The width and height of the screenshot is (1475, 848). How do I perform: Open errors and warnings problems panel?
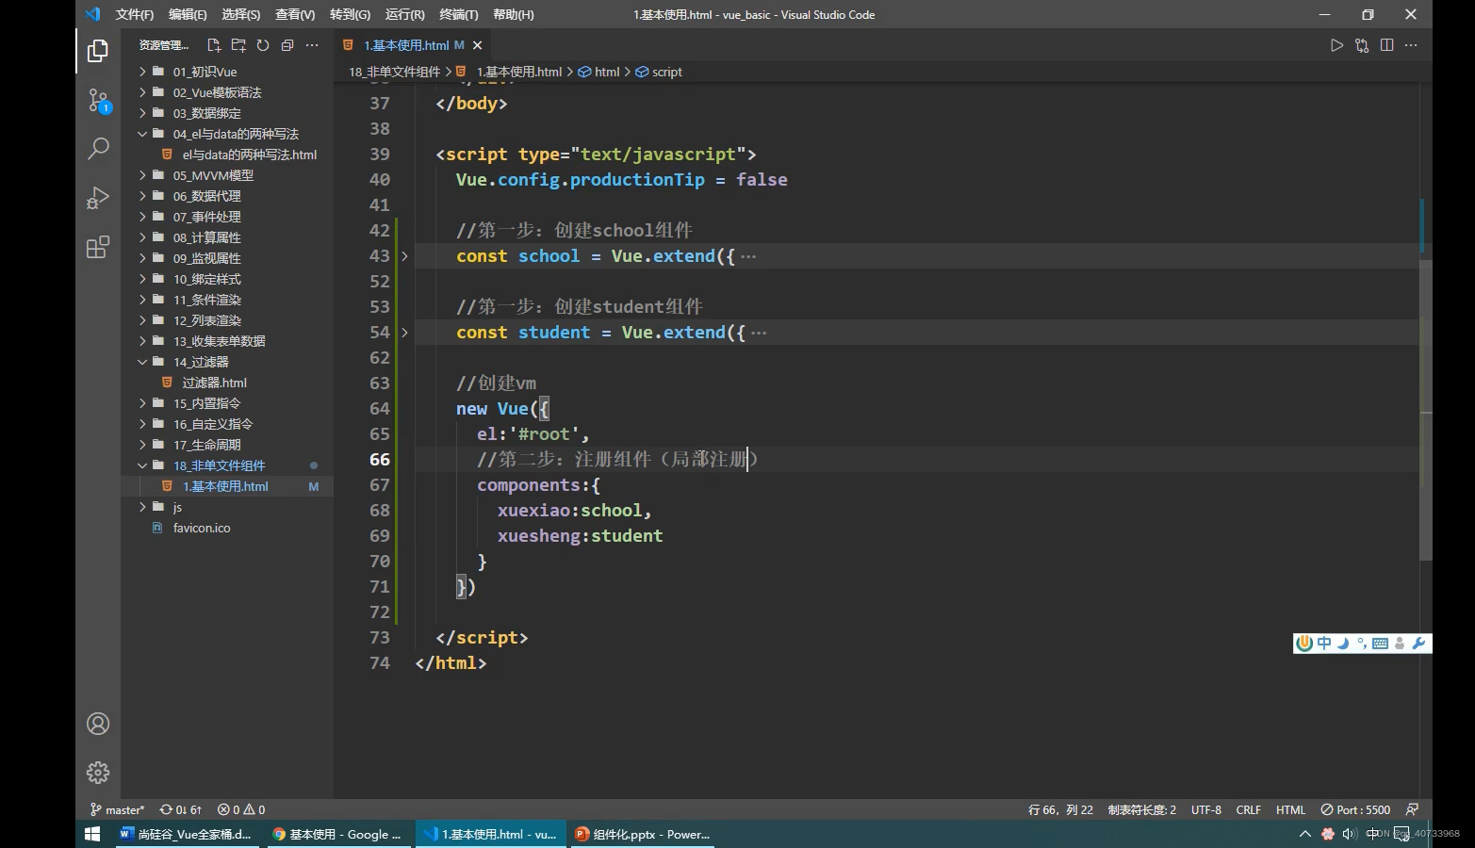(x=241, y=809)
